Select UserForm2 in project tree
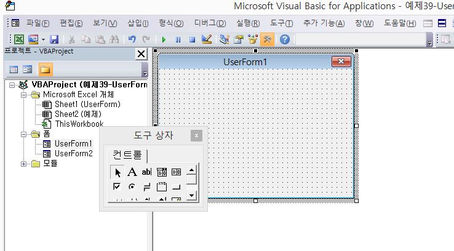 coord(74,153)
